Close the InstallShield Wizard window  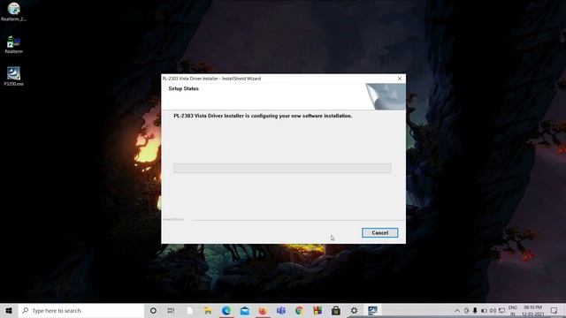(400, 79)
